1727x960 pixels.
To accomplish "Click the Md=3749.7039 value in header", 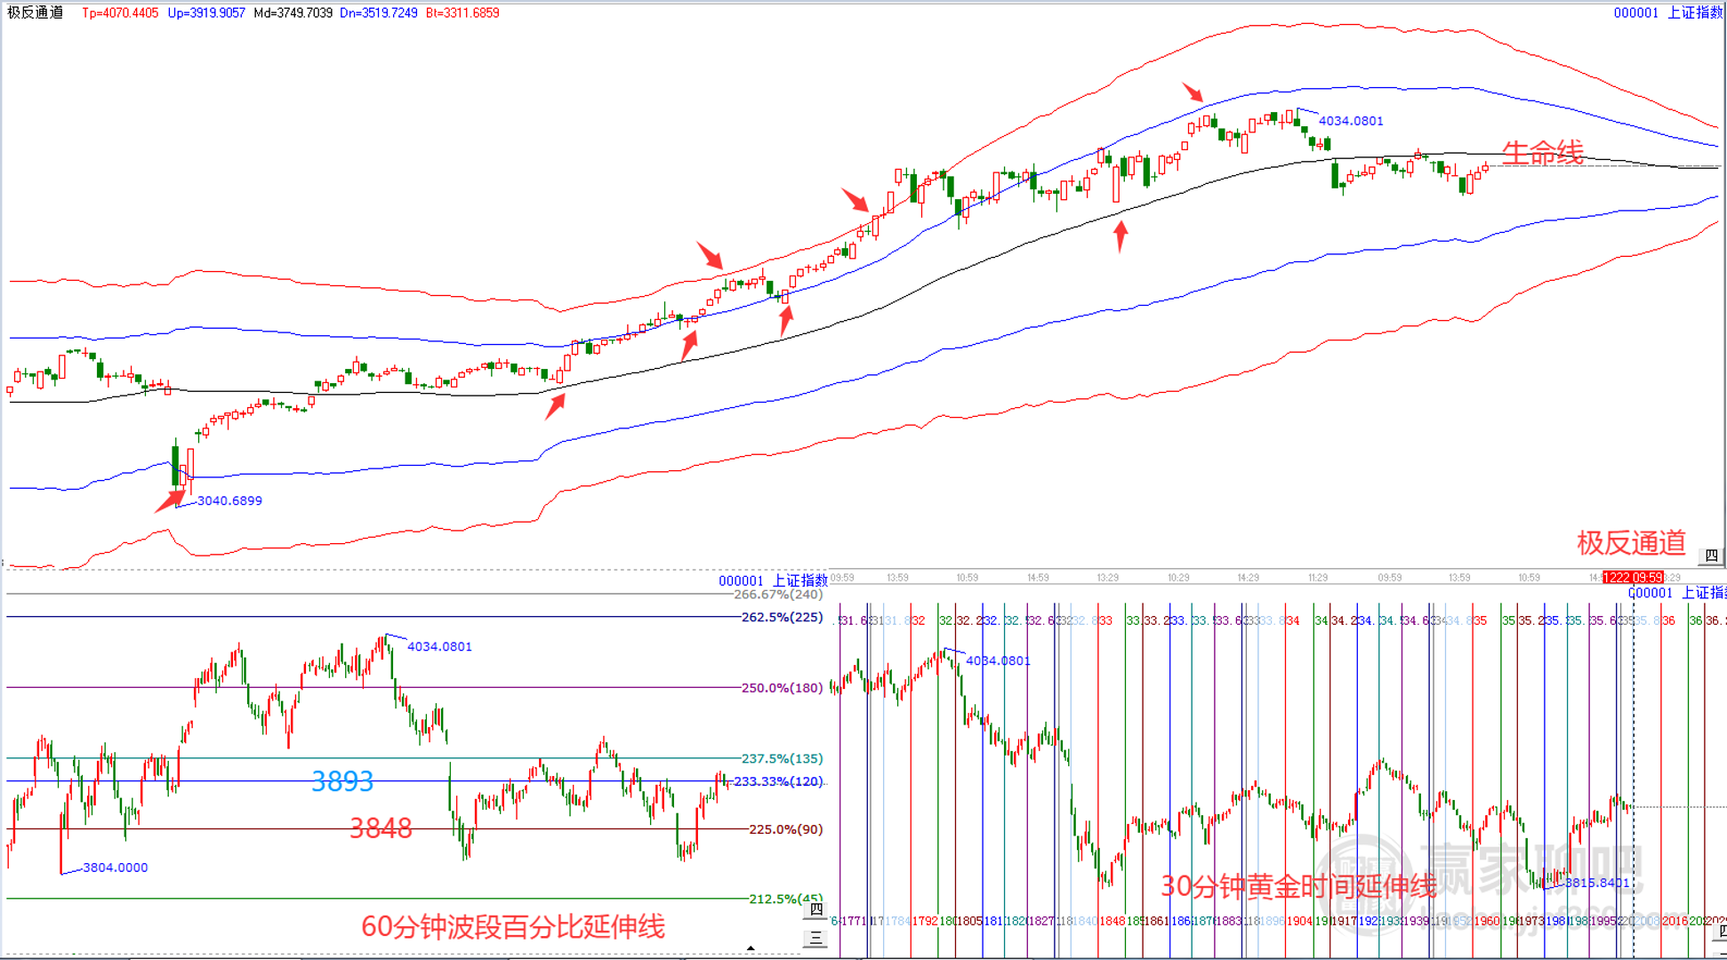I will click(293, 12).
